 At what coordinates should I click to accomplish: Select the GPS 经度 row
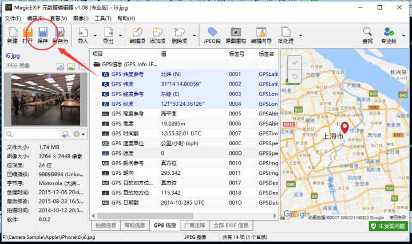click(x=184, y=104)
